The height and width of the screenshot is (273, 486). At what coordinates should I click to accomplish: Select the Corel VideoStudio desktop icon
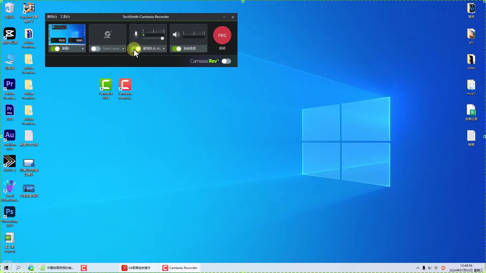pyautogui.click(x=10, y=191)
